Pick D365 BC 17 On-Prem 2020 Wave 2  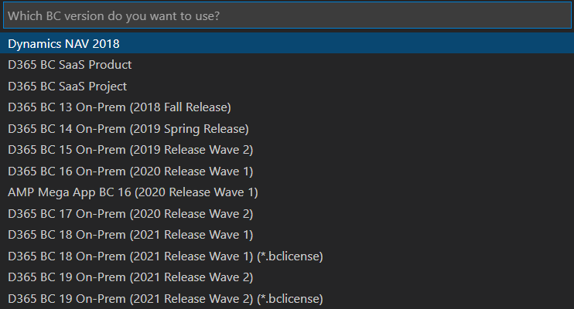tap(130, 213)
